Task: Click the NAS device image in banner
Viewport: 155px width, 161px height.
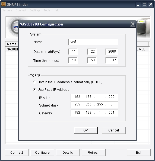Action: coord(143,28)
